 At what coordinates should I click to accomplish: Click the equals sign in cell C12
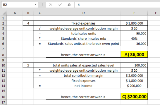click(40, 75)
